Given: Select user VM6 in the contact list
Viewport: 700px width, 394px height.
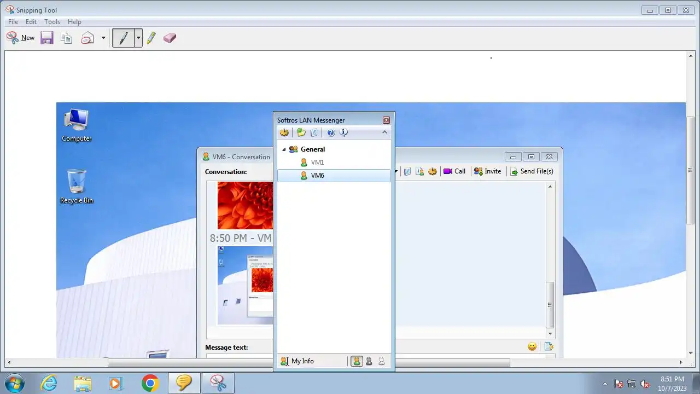Looking at the screenshot, I should tap(334, 176).
